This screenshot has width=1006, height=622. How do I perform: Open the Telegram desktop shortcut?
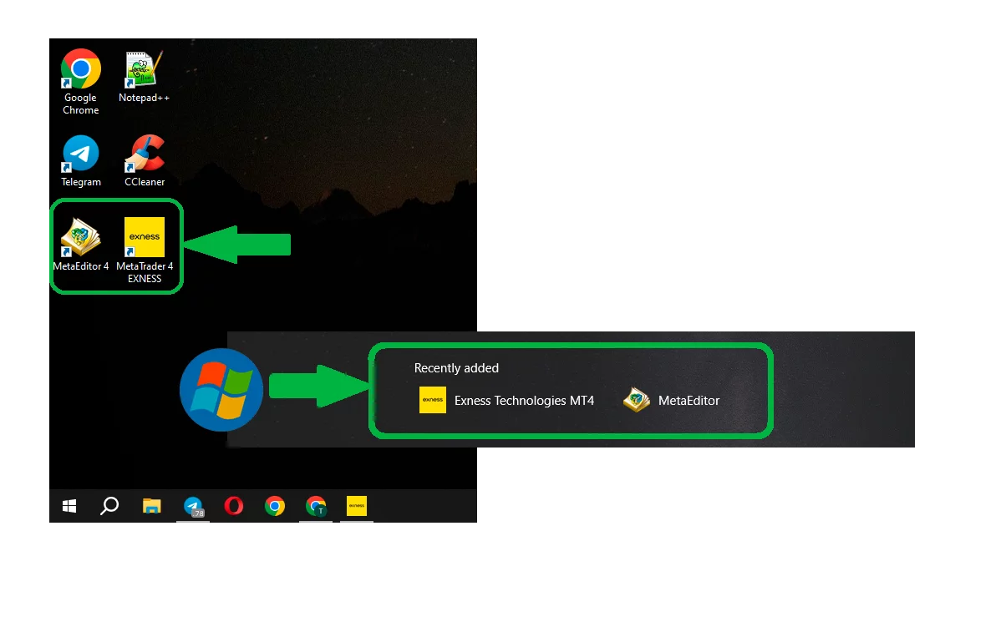[81, 155]
